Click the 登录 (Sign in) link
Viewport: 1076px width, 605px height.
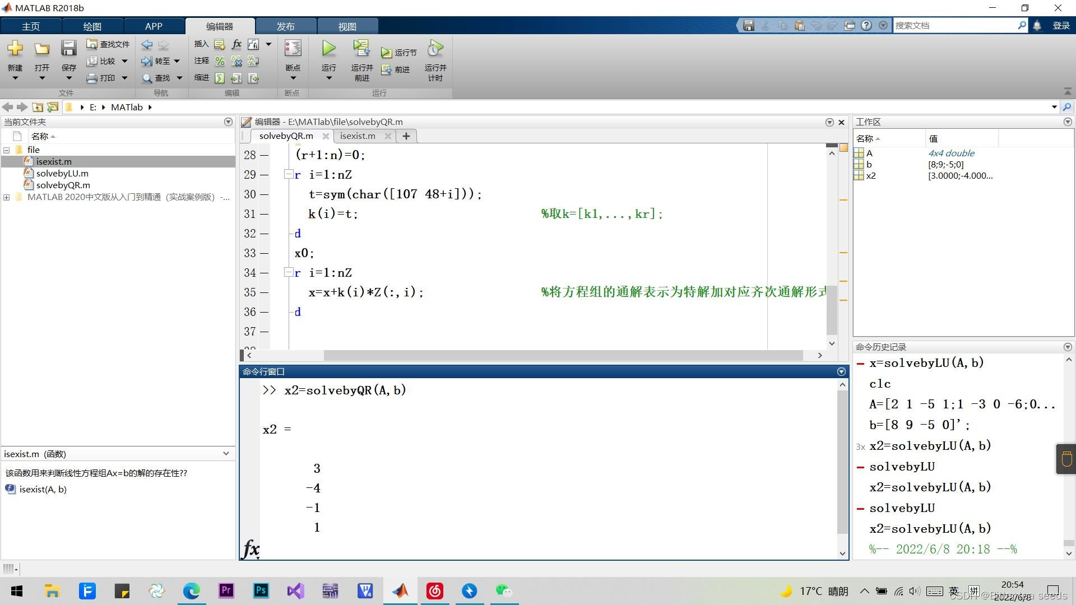[x=1061, y=26]
